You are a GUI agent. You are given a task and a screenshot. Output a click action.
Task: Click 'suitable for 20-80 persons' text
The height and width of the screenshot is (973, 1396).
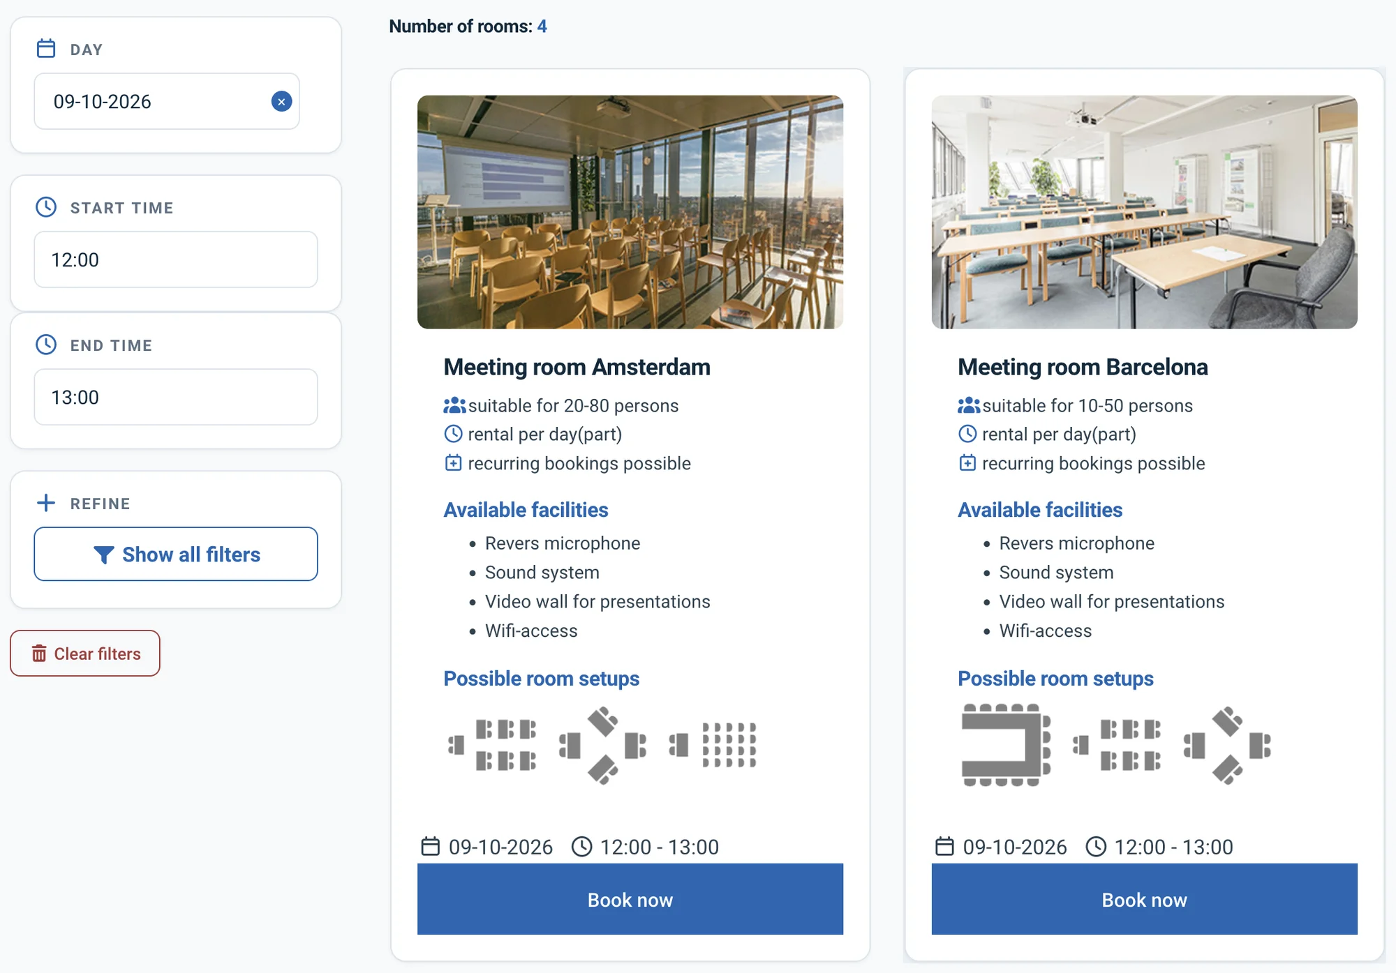click(573, 405)
